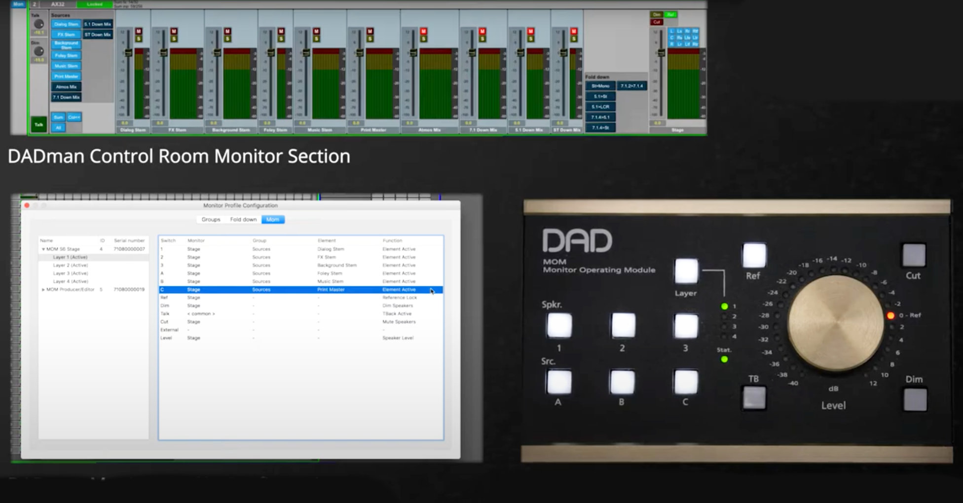Switch to the Groups tab
963x503 pixels.
(211, 219)
